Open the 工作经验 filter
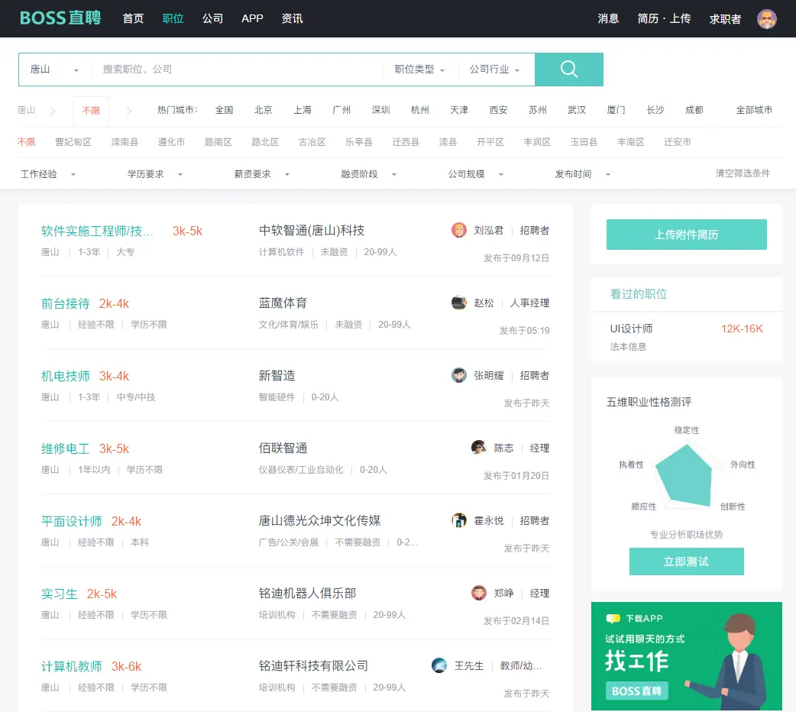This screenshot has width=796, height=712. [x=48, y=174]
